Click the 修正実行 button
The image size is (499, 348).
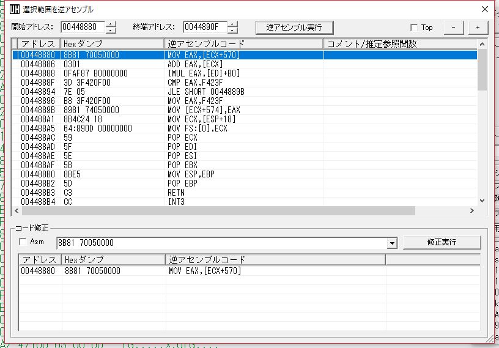[x=442, y=242]
